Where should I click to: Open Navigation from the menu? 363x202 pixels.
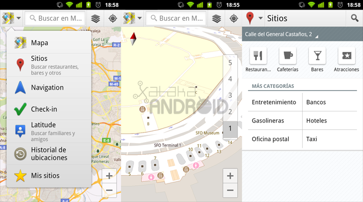[49, 87]
